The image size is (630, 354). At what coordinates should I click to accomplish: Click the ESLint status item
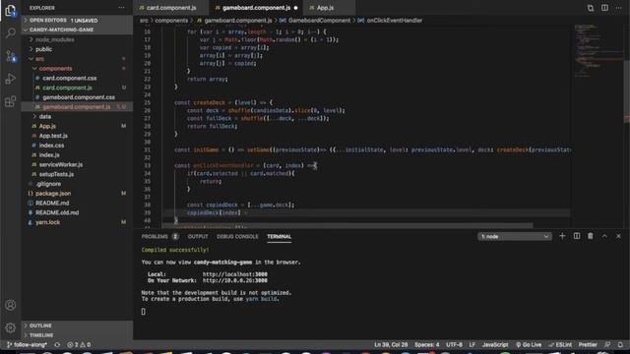(560, 345)
